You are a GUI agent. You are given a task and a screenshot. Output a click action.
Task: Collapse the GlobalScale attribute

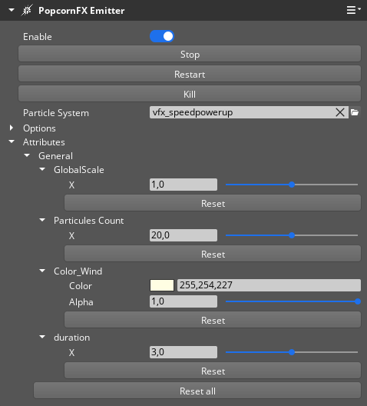[42, 169]
